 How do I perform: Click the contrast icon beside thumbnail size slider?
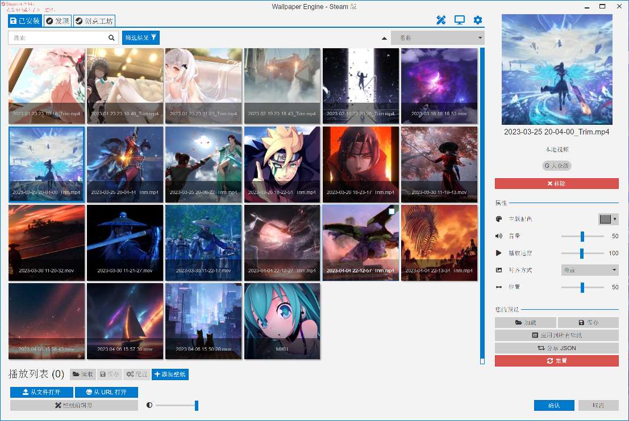coord(149,405)
